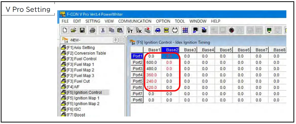Click the Base2 column header

(x=170, y=50)
